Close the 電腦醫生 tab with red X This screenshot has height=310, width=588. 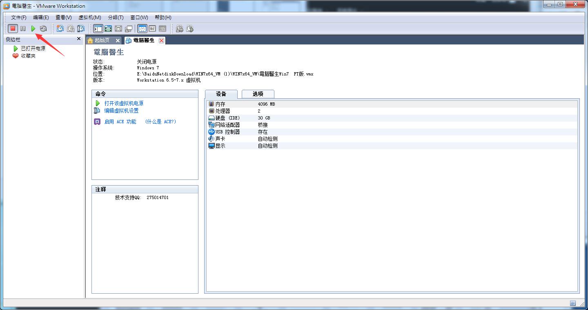(162, 40)
